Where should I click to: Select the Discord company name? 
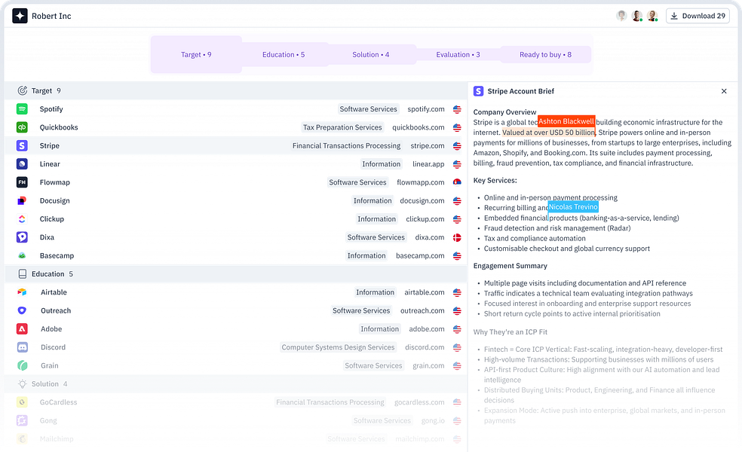[53, 347]
